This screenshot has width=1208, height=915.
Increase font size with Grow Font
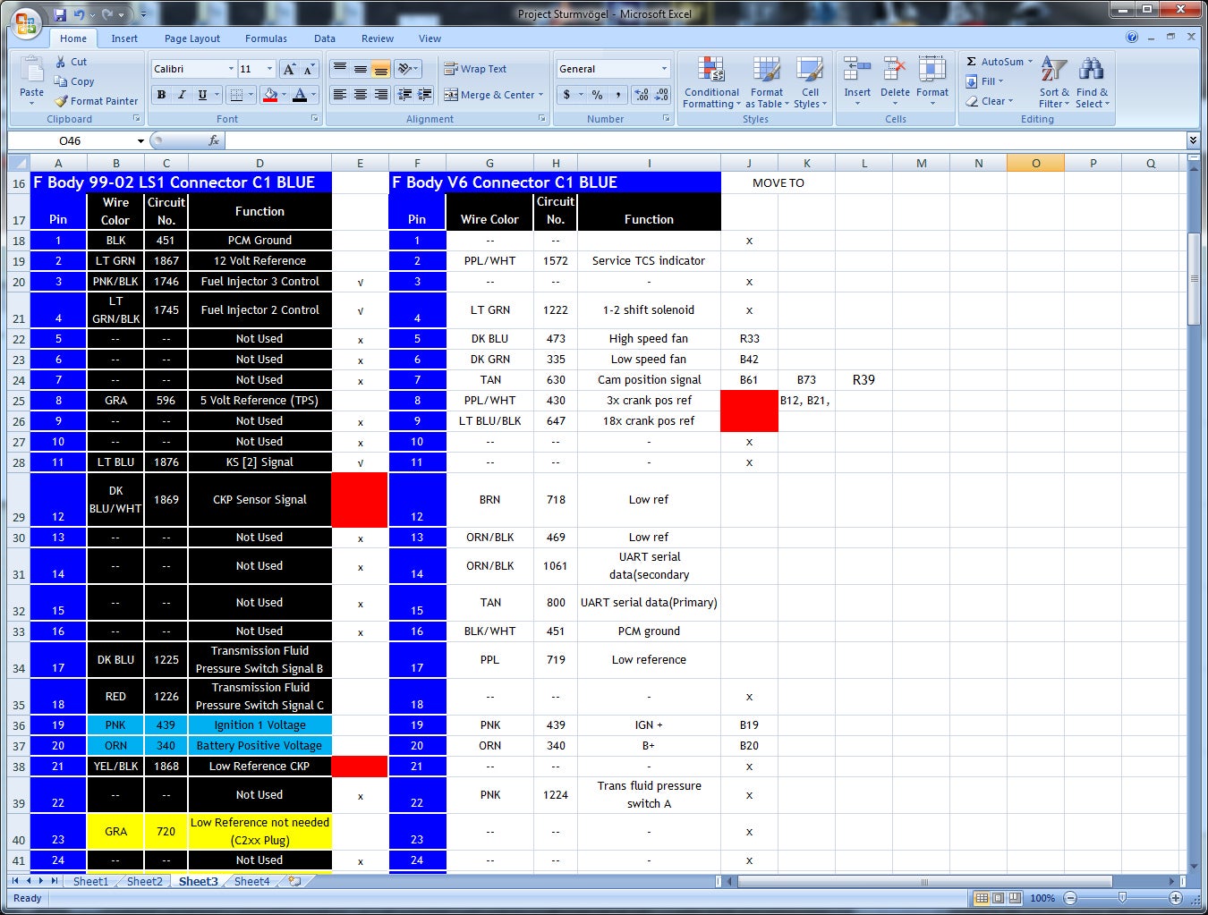click(289, 69)
